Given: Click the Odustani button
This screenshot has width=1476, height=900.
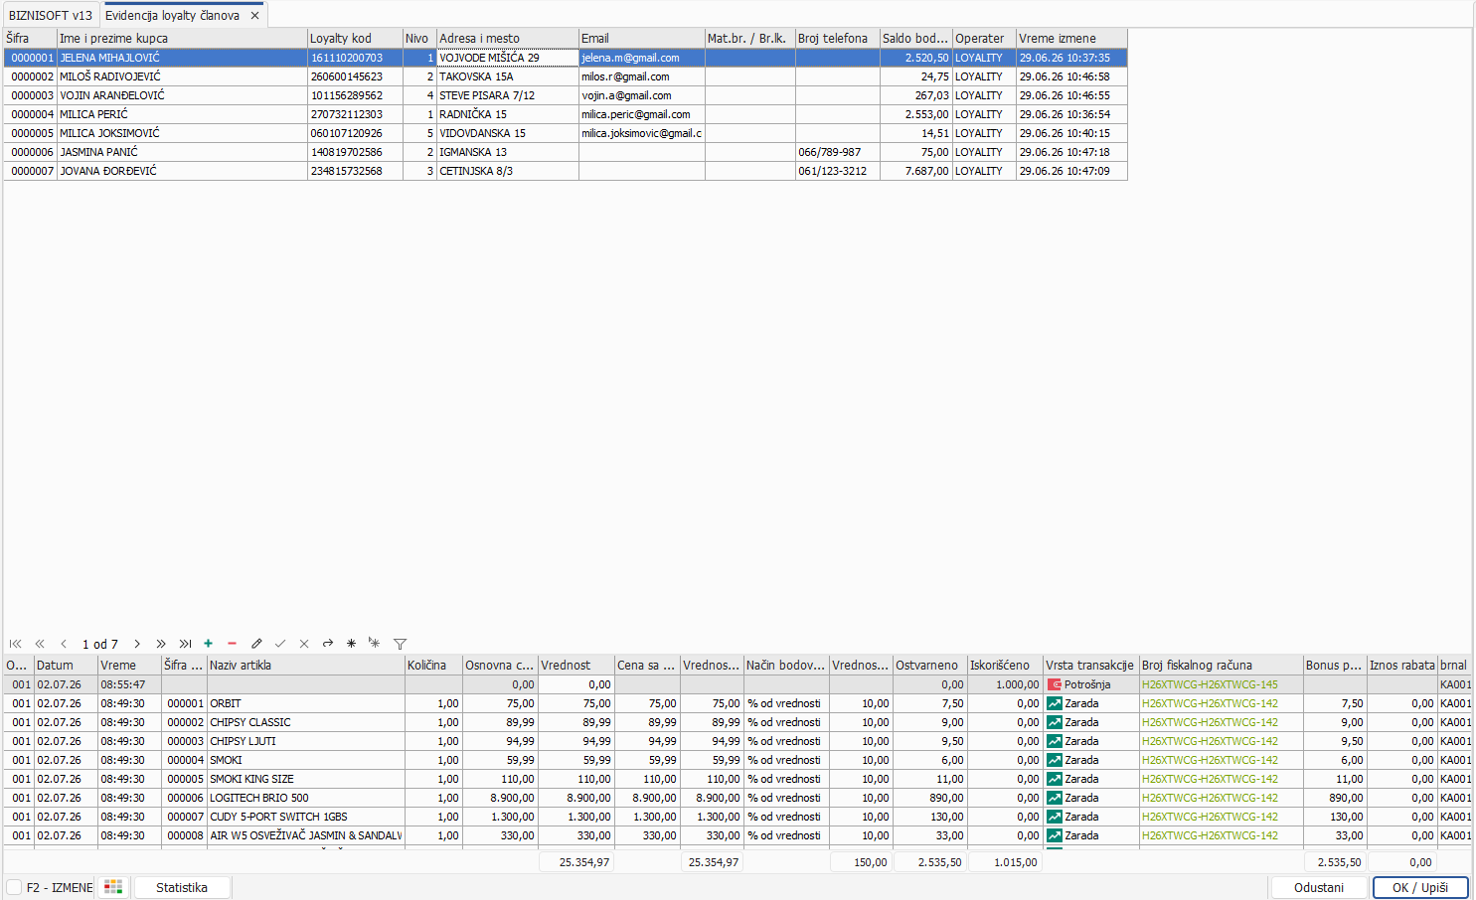Looking at the screenshot, I should (x=1319, y=887).
